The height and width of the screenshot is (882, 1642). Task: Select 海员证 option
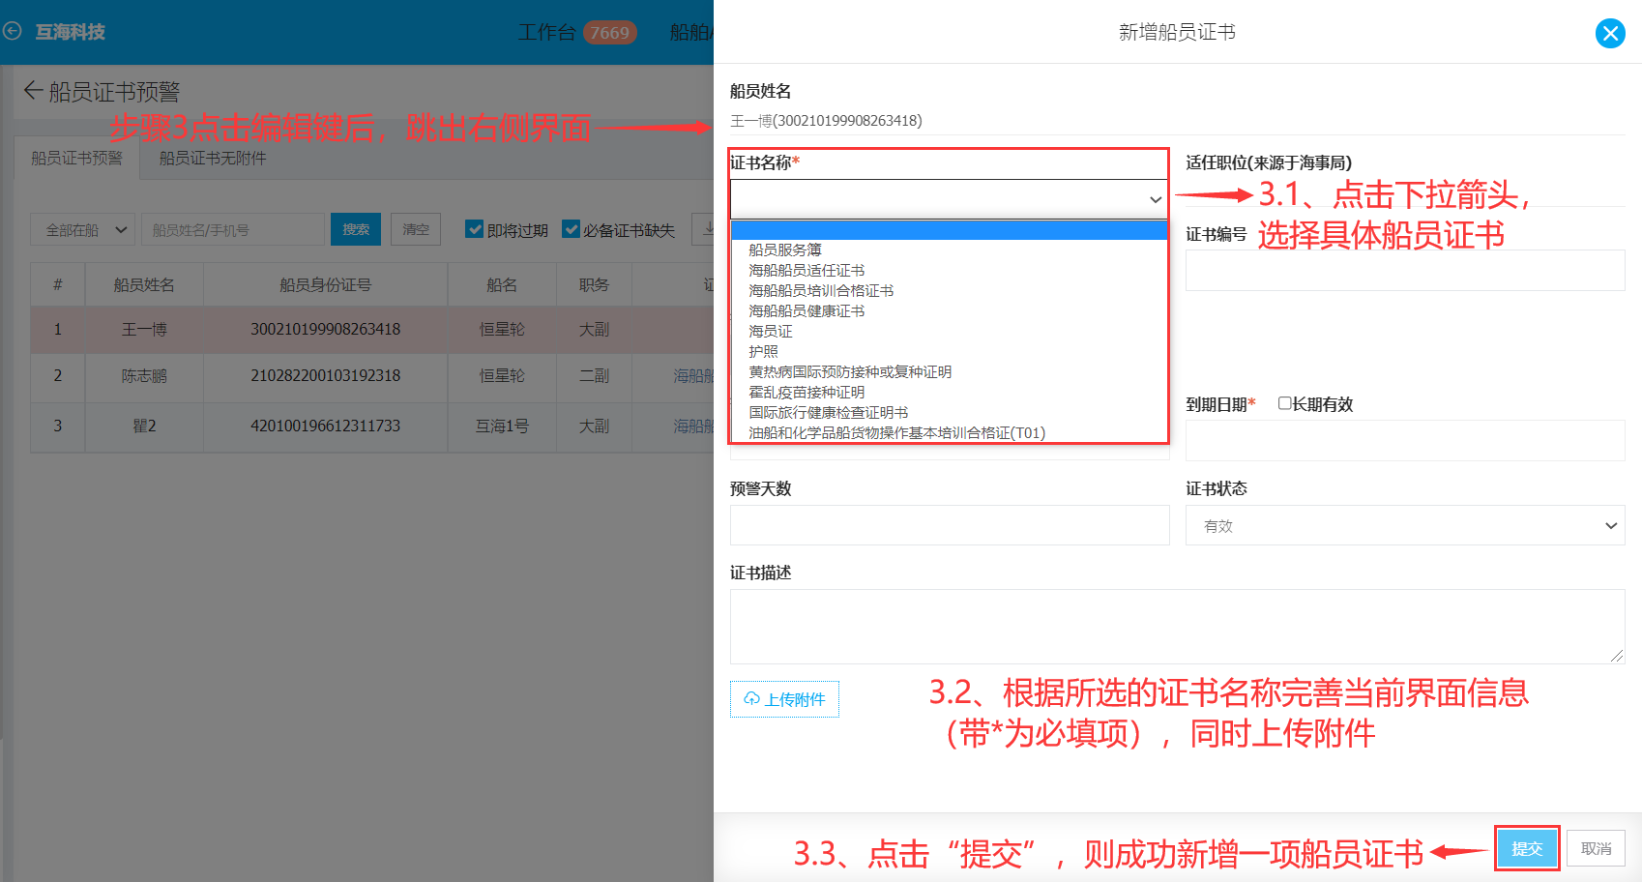[771, 331]
